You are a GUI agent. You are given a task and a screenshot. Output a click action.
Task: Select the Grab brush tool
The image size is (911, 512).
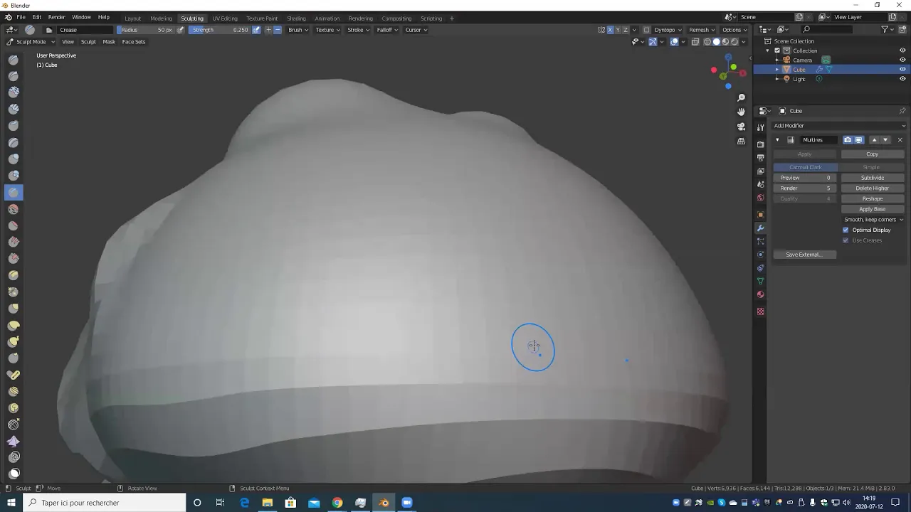(14, 309)
